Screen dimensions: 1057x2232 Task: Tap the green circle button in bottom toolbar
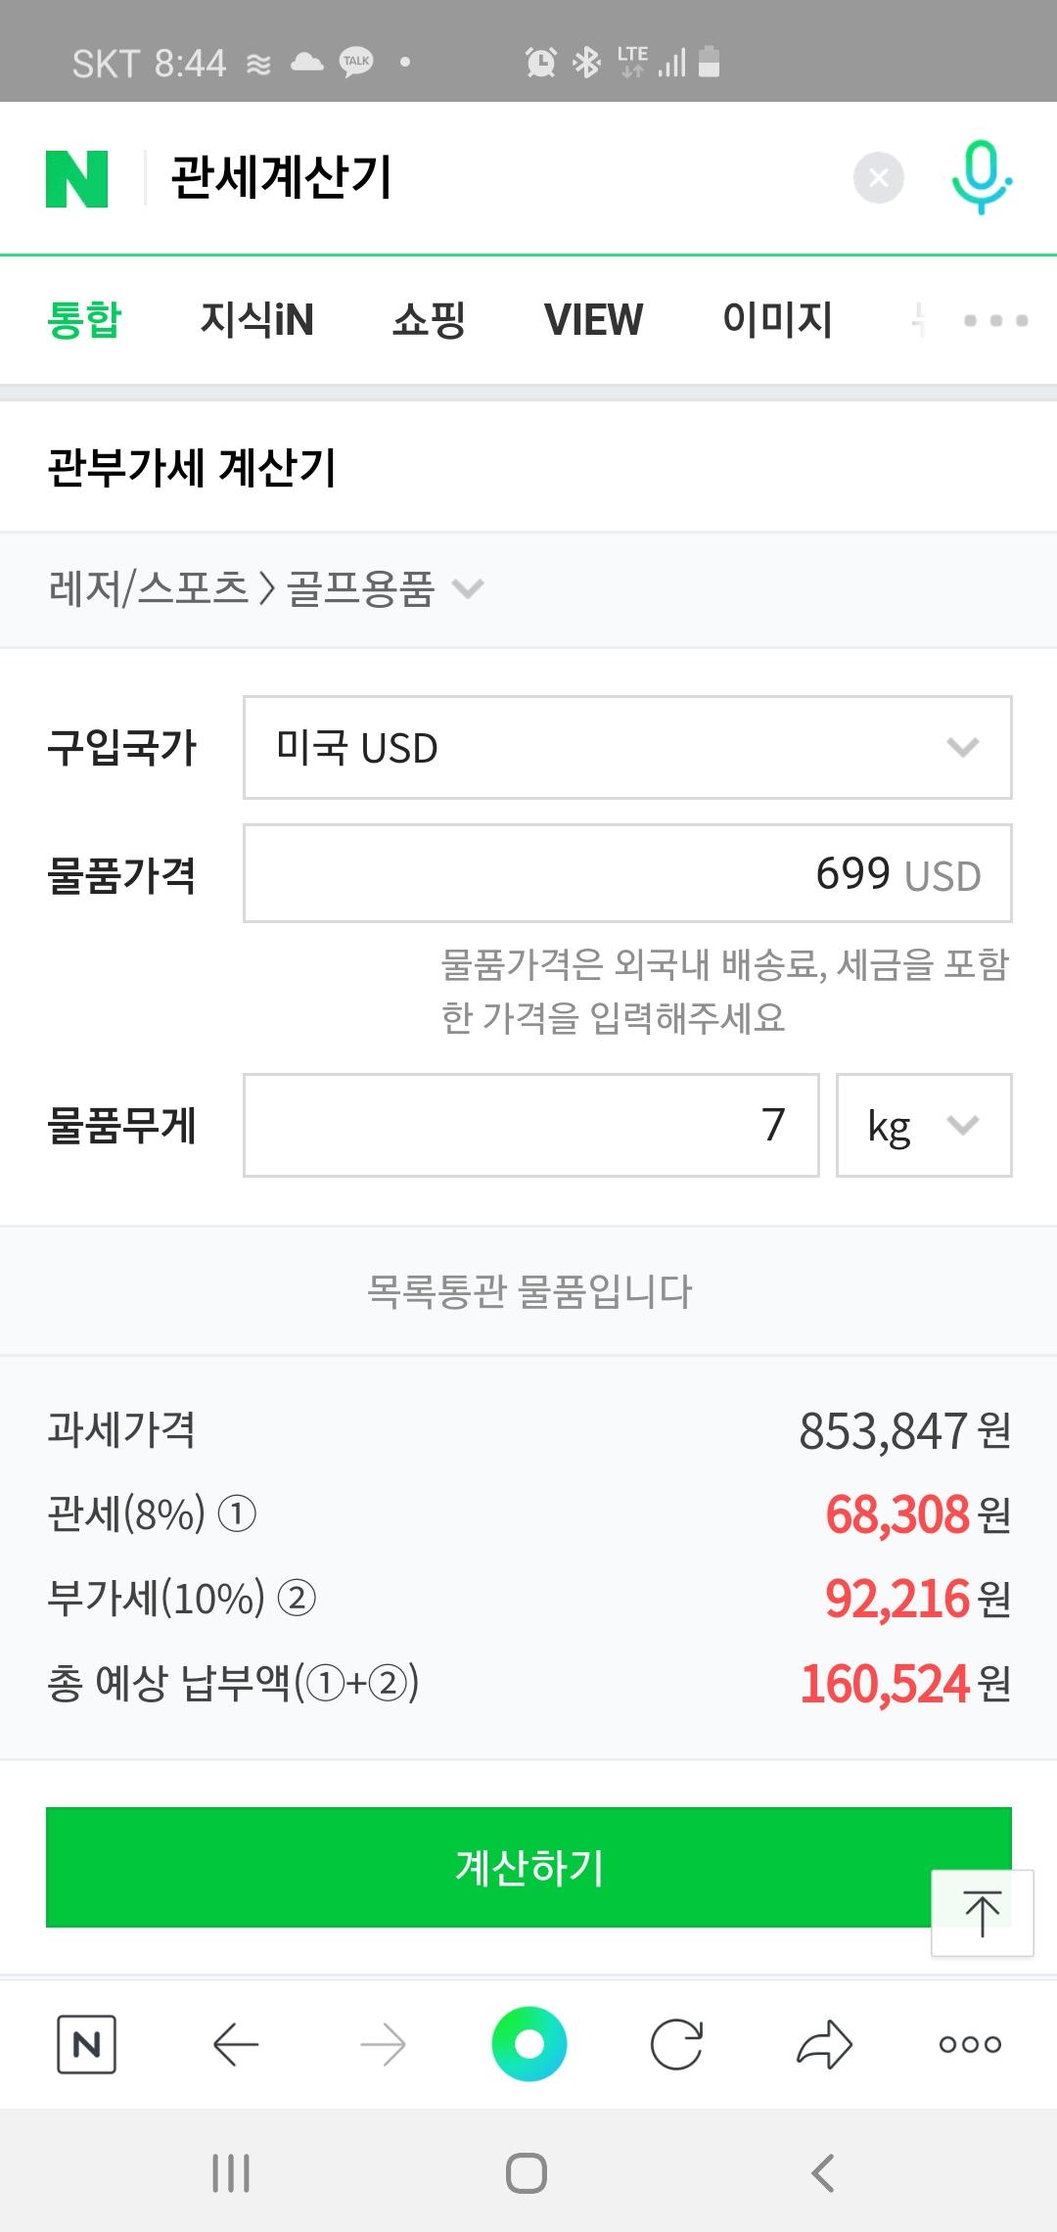[x=528, y=2044]
